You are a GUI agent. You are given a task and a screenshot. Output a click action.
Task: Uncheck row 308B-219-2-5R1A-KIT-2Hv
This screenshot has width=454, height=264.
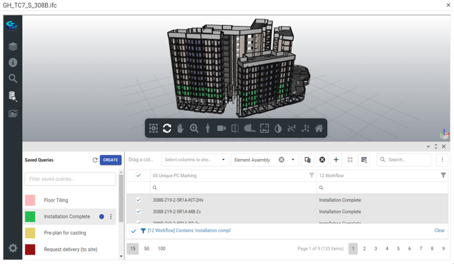(139, 200)
